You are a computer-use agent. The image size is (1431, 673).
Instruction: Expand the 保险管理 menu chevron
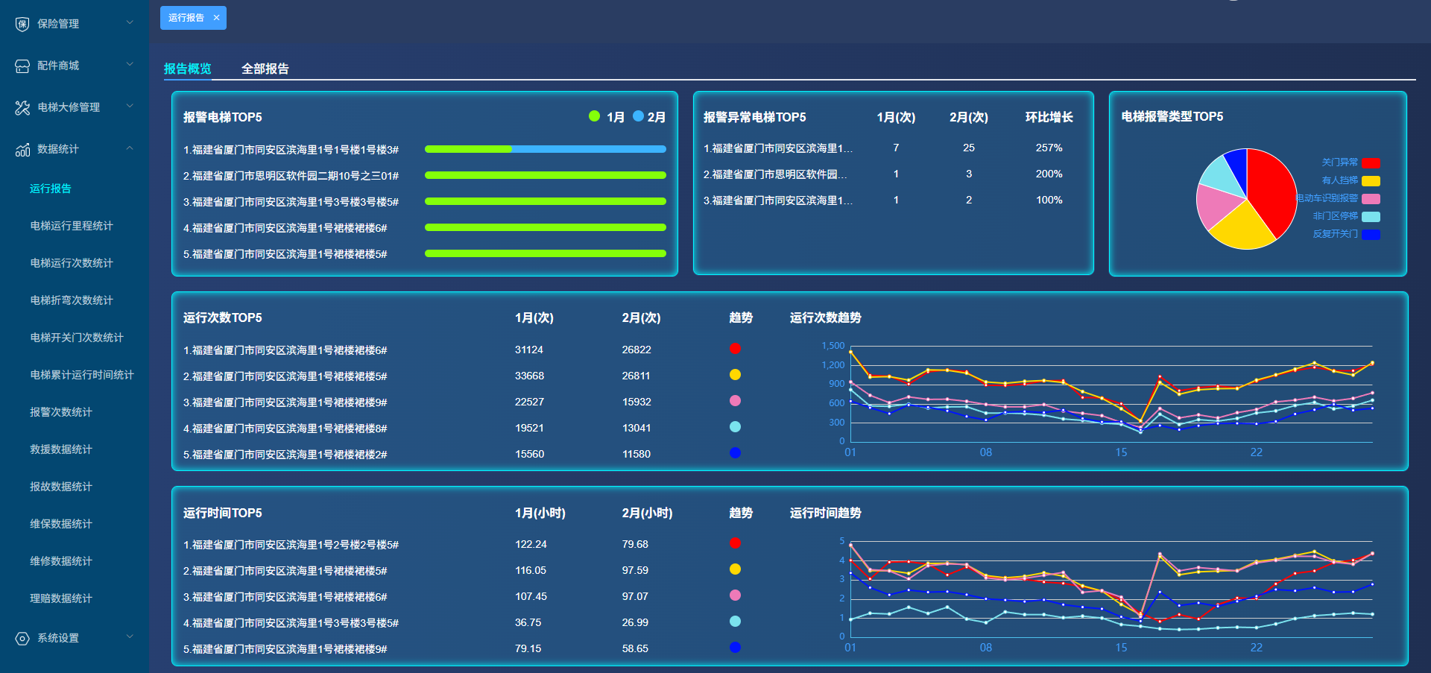(130, 23)
